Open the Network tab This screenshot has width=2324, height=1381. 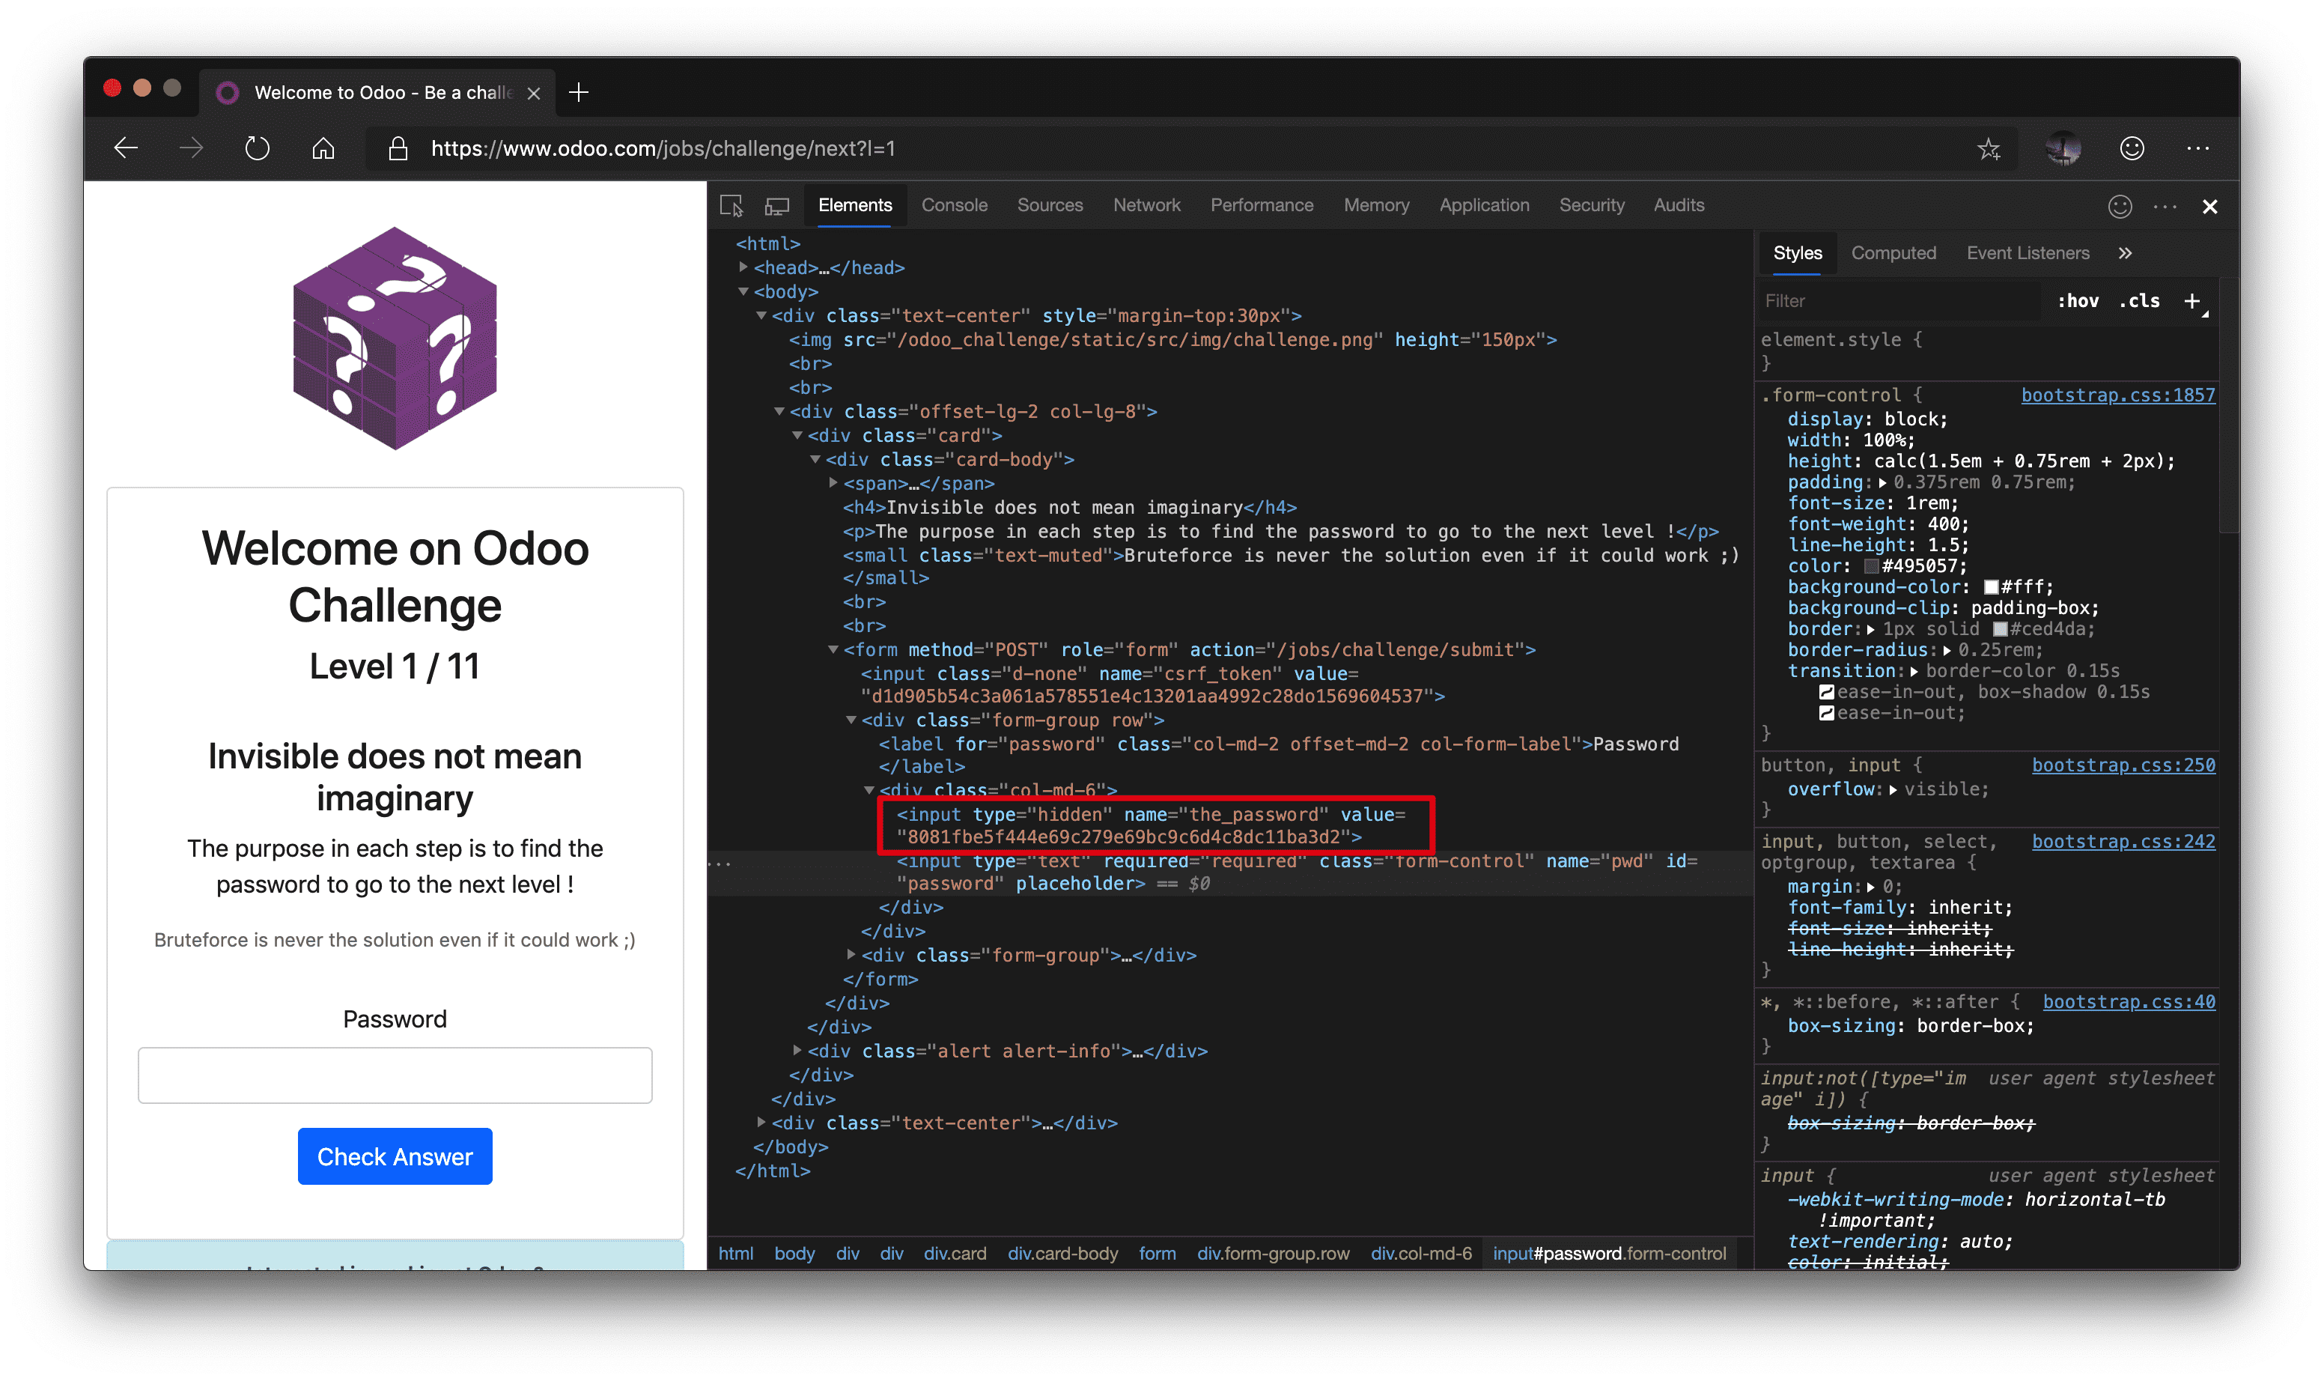pos(1146,206)
